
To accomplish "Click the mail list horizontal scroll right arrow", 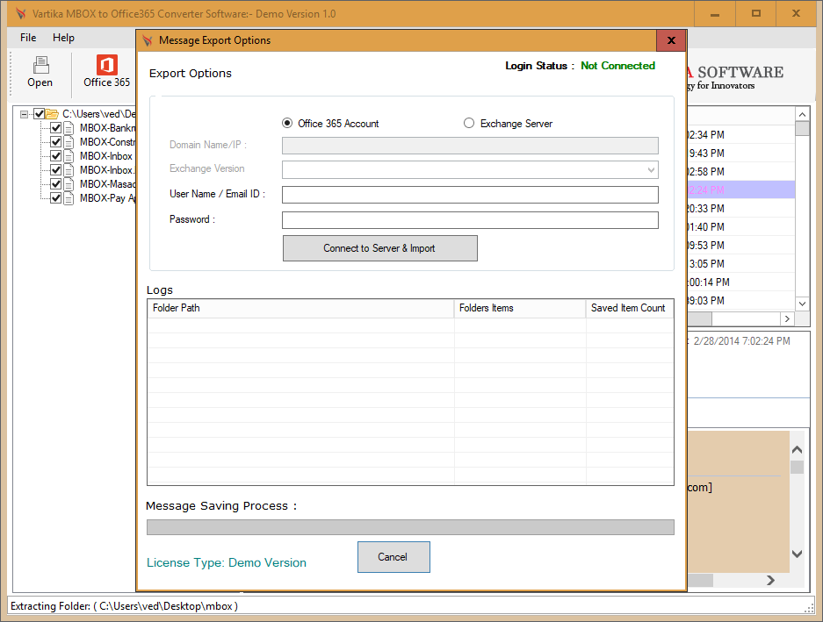I will pos(787,318).
